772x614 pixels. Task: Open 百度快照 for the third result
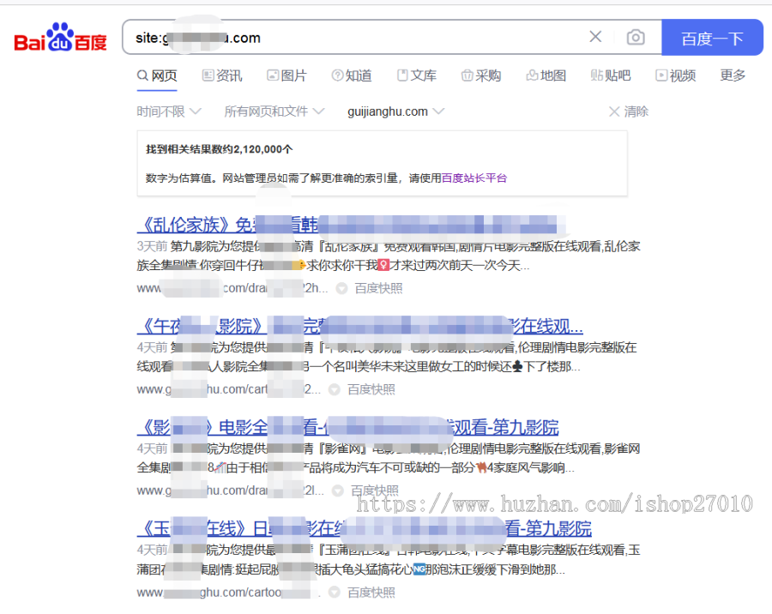375,491
